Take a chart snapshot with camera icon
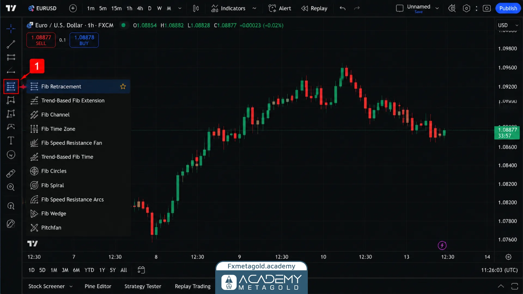The height and width of the screenshot is (294, 523). click(487, 8)
